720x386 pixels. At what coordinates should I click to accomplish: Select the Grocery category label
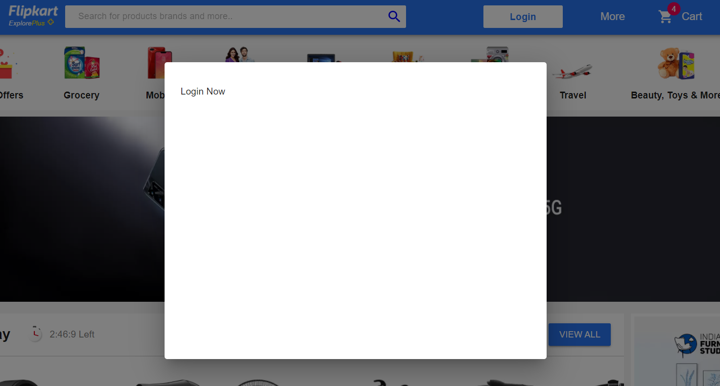tap(81, 96)
